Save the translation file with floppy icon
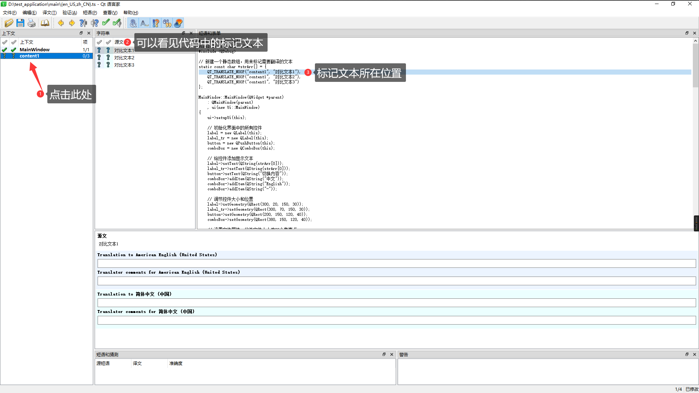Image resolution: width=699 pixels, height=393 pixels. click(x=20, y=23)
